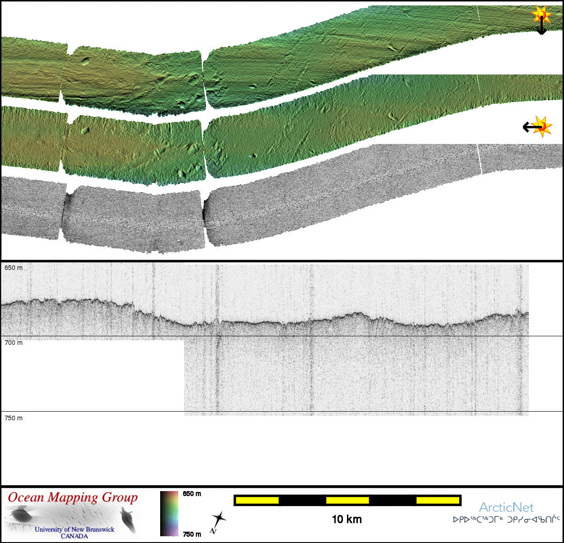Click the 10 km scale label
The image size is (564, 543).
(347, 520)
